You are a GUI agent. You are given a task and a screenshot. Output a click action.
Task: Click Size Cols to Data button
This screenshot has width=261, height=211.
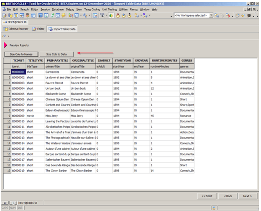click(56, 54)
